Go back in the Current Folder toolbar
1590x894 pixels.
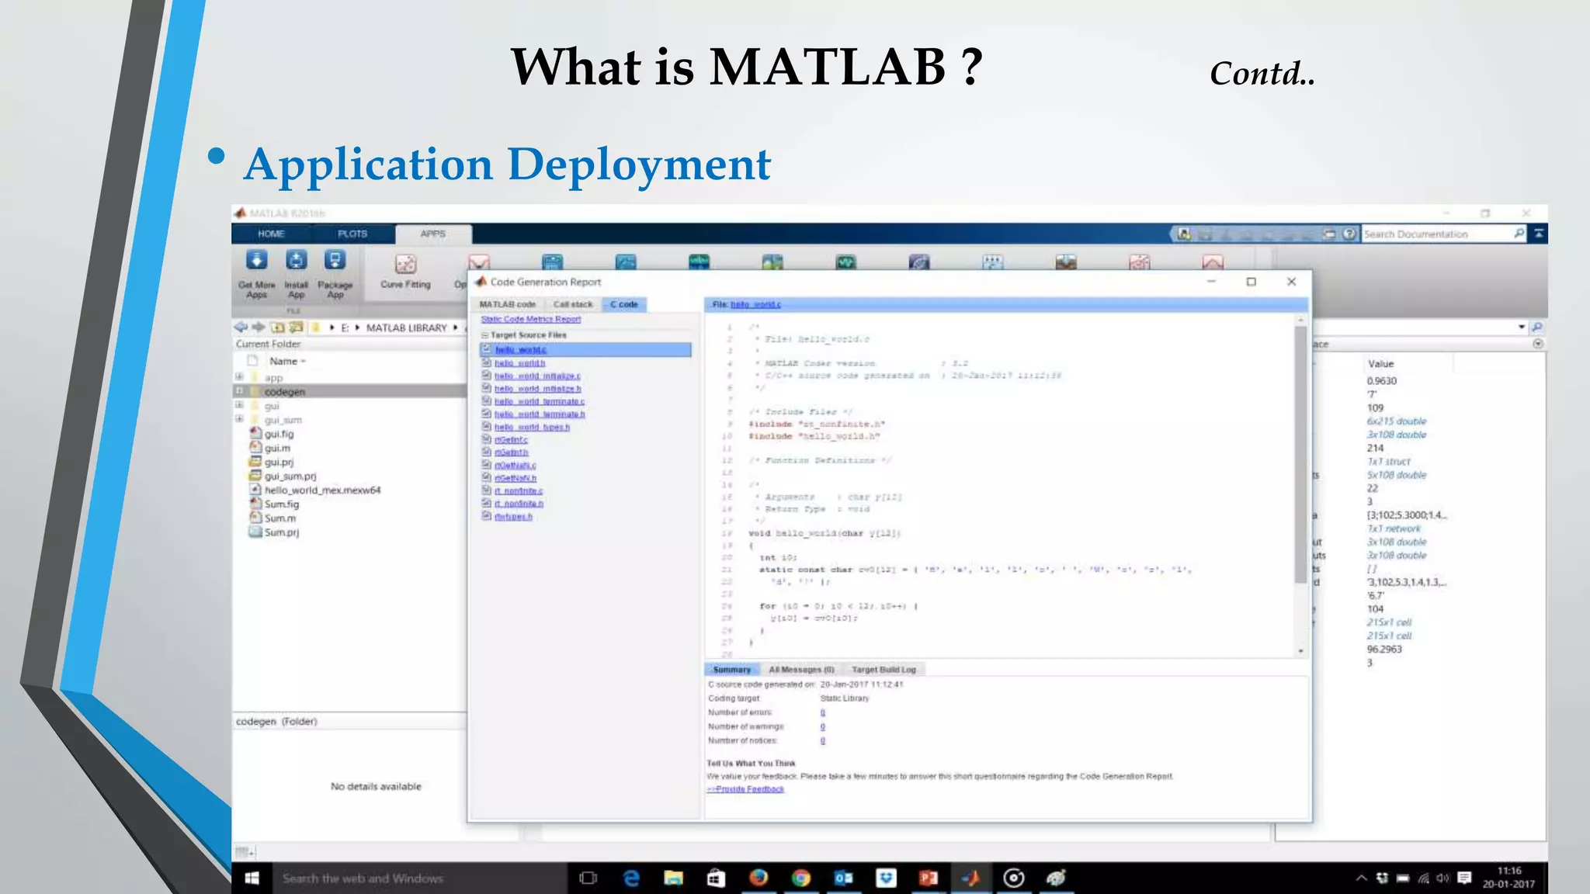[241, 327]
